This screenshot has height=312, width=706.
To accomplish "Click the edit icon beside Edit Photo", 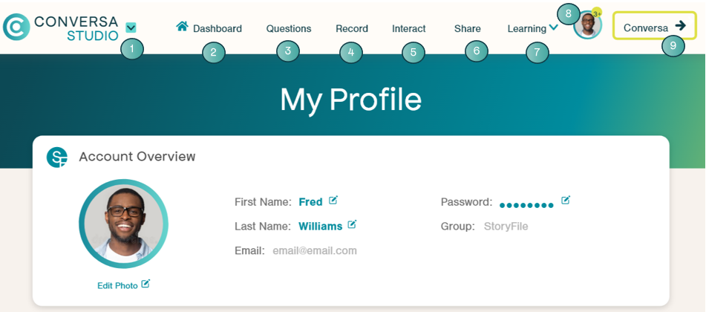I will click(146, 284).
